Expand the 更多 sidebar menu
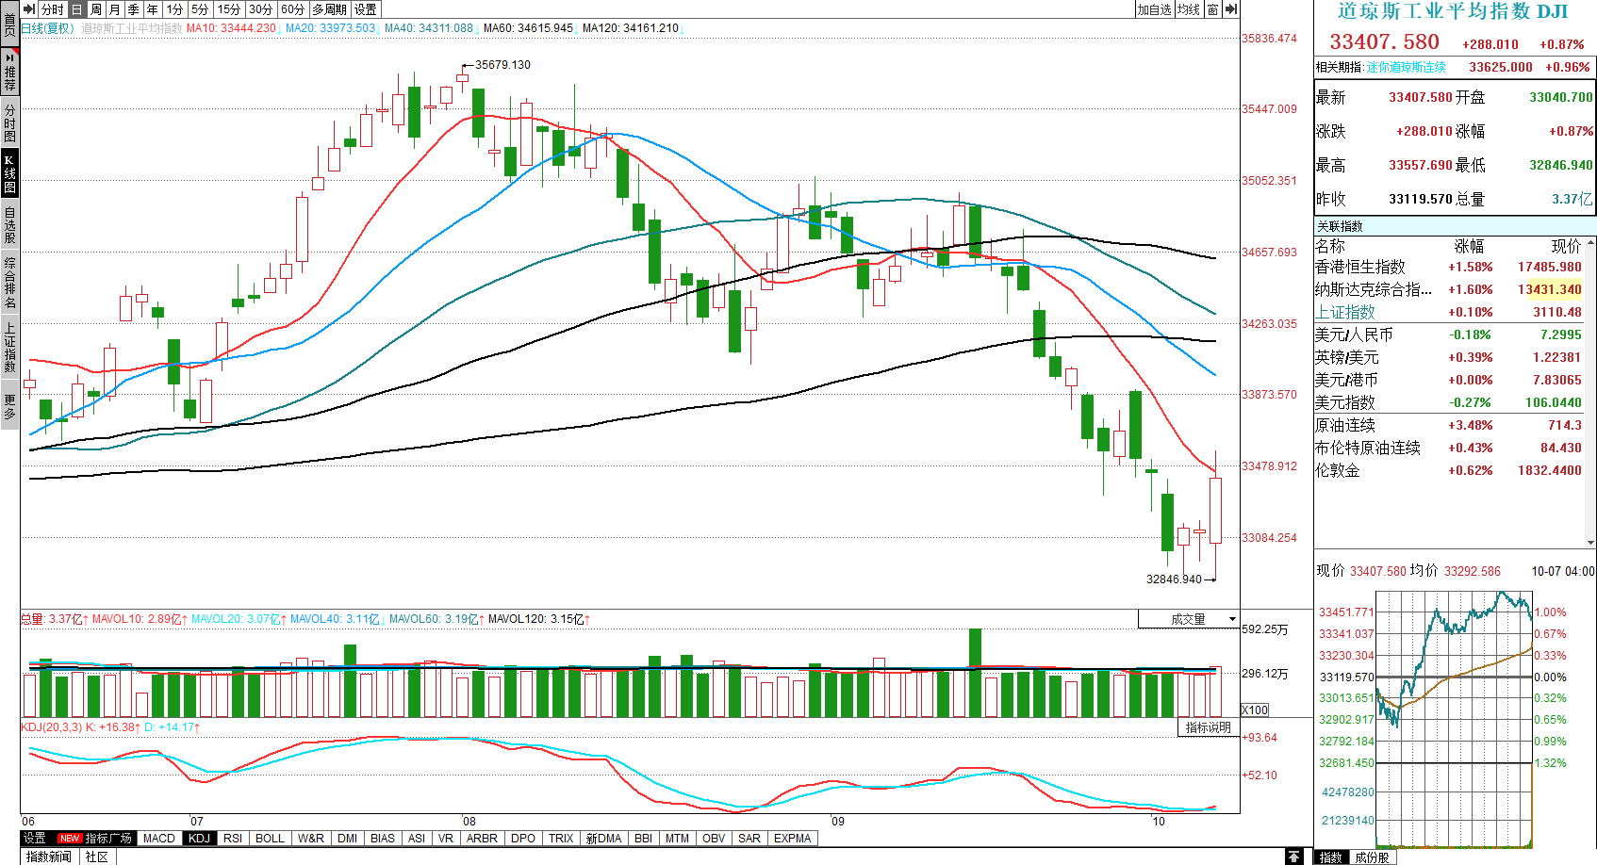 click(9, 407)
